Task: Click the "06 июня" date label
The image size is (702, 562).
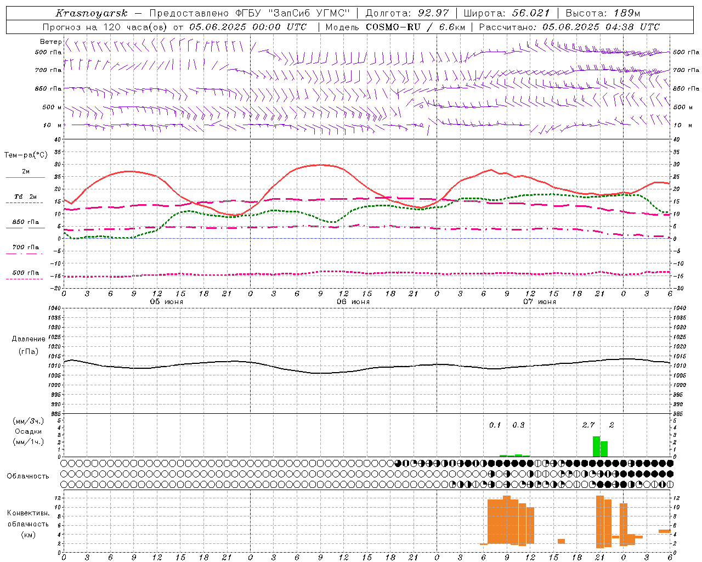Action: 353,302
